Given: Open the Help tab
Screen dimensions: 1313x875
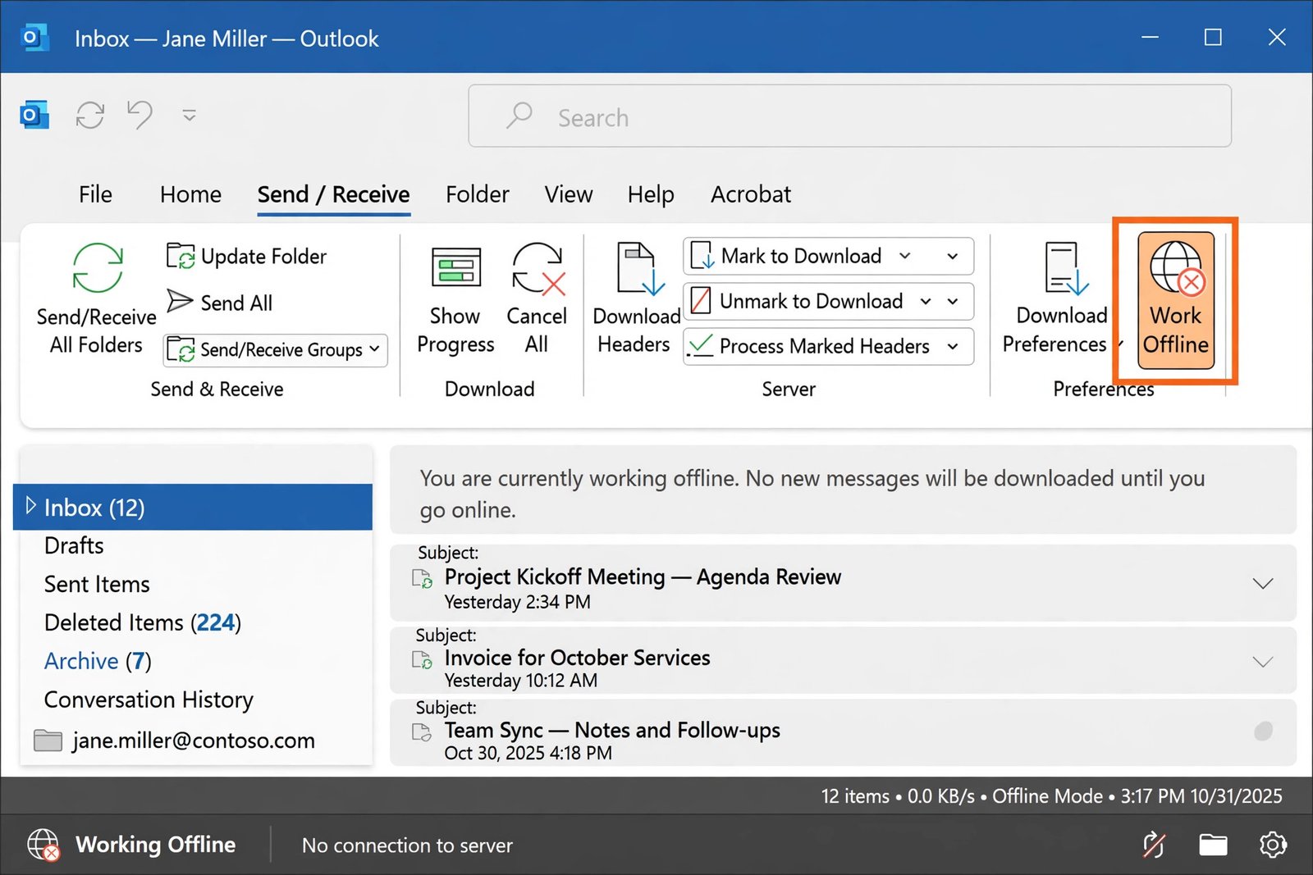Looking at the screenshot, I should (651, 194).
